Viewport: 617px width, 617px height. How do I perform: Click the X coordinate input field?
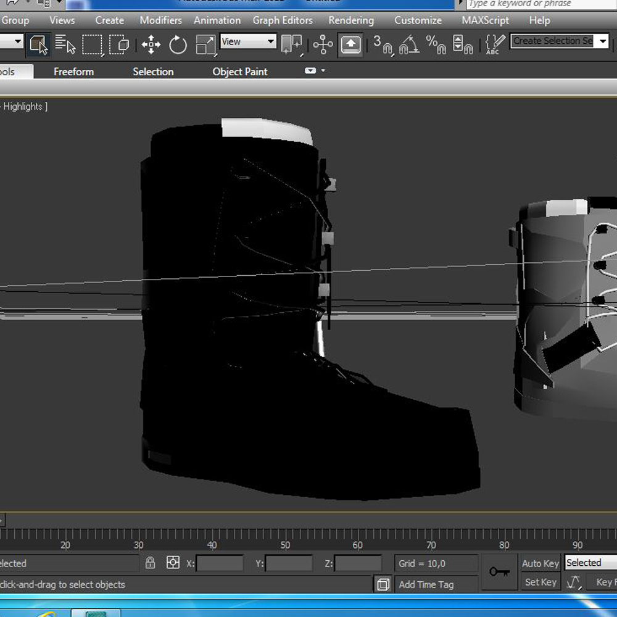click(220, 563)
